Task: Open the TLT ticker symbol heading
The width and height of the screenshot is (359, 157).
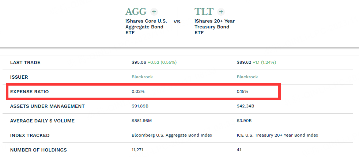Action: 204,12
